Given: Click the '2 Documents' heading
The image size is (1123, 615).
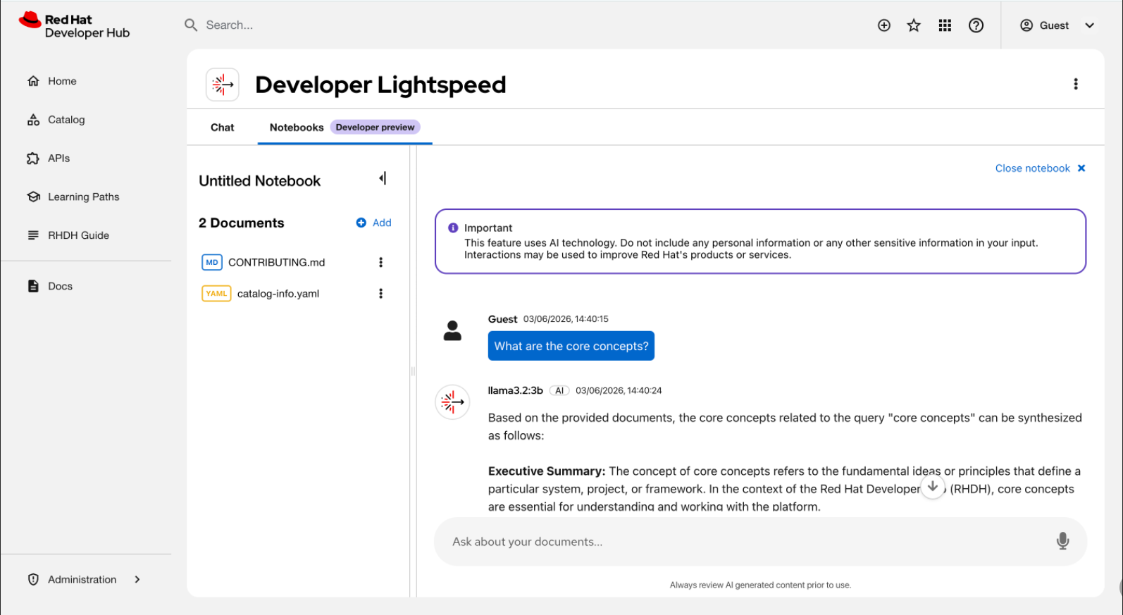Looking at the screenshot, I should pyautogui.click(x=241, y=223).
